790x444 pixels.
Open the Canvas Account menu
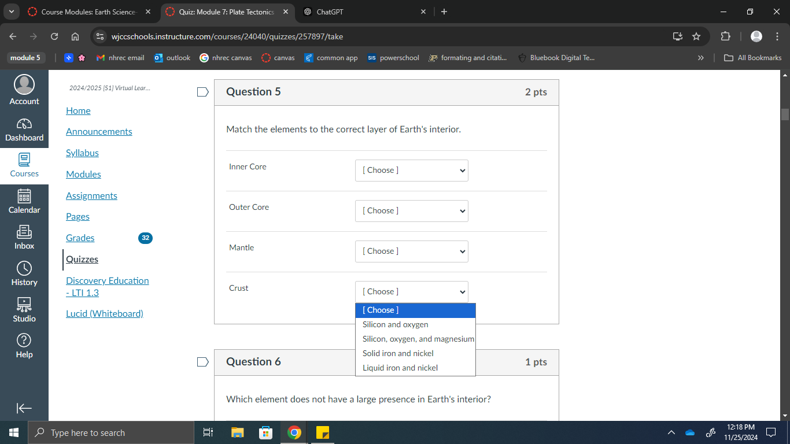[x=24, y=91]
